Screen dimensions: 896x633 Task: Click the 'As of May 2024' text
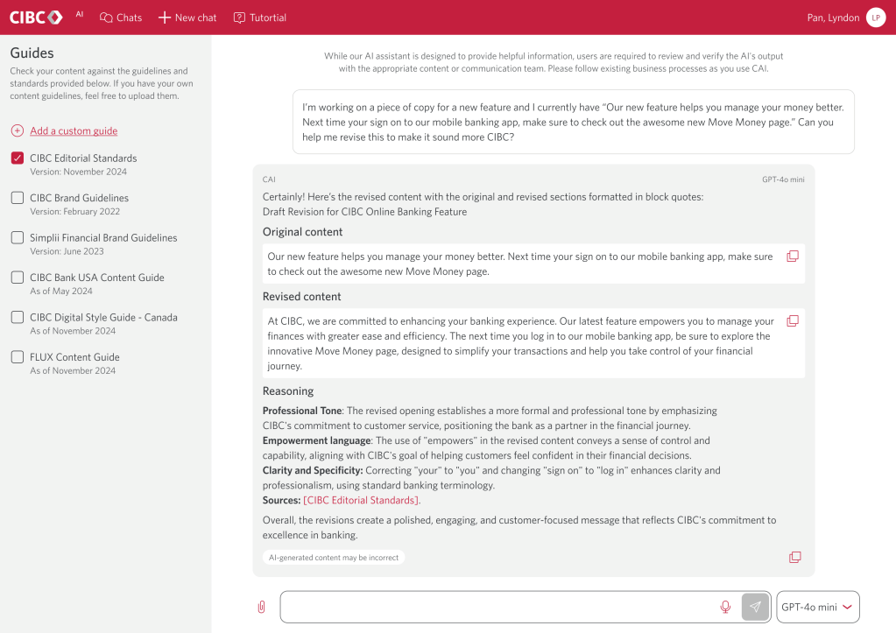click(61, 292)
